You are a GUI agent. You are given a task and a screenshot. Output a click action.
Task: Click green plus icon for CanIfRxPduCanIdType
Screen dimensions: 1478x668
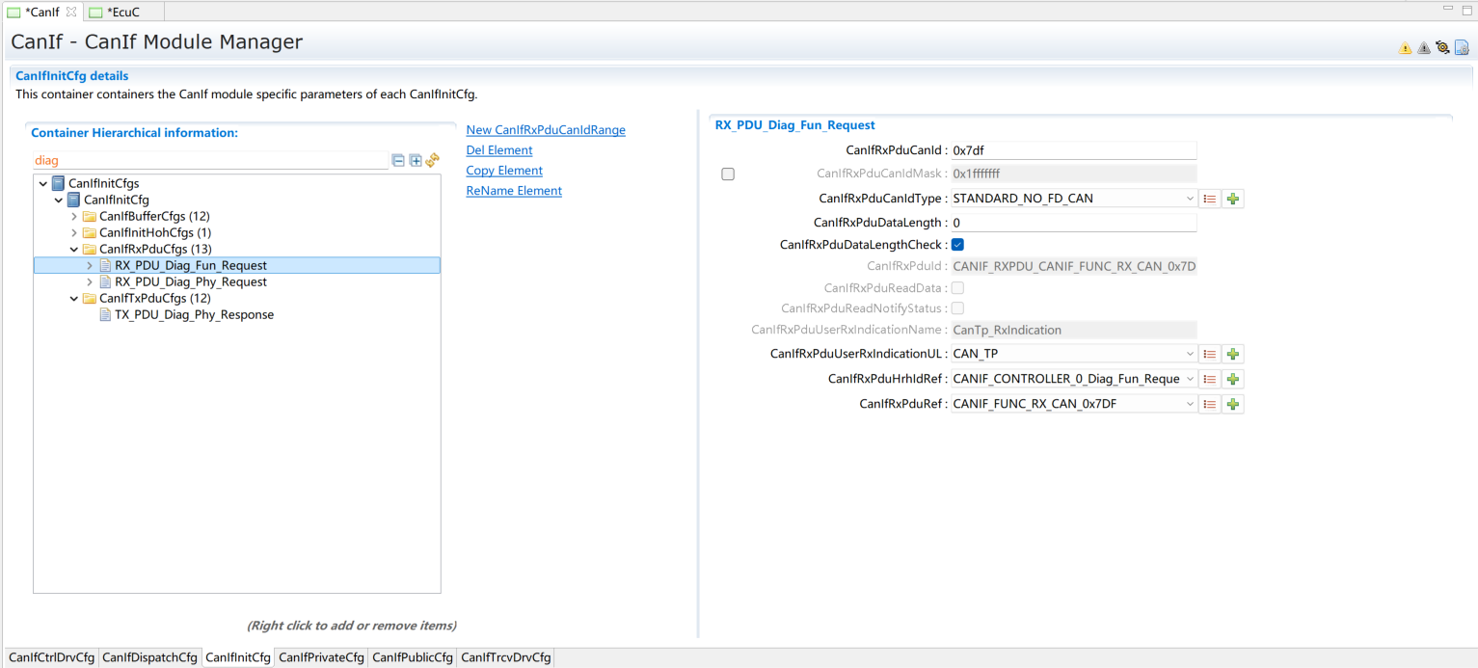pos(1232,199)
